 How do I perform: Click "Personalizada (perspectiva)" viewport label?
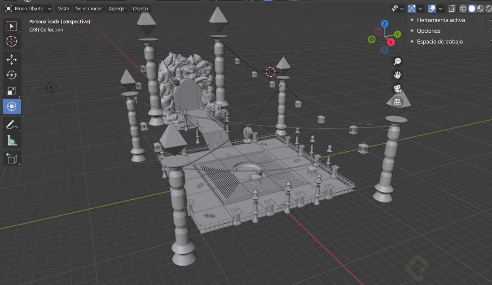click(60, 22)
